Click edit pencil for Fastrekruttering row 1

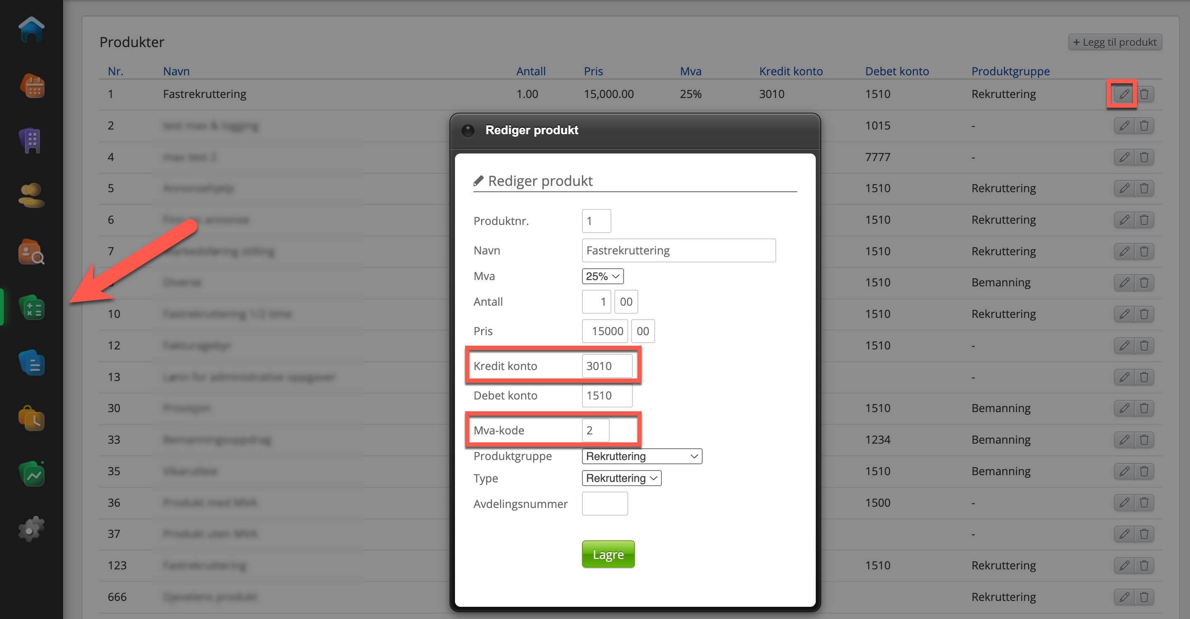tap(1124, 94)
